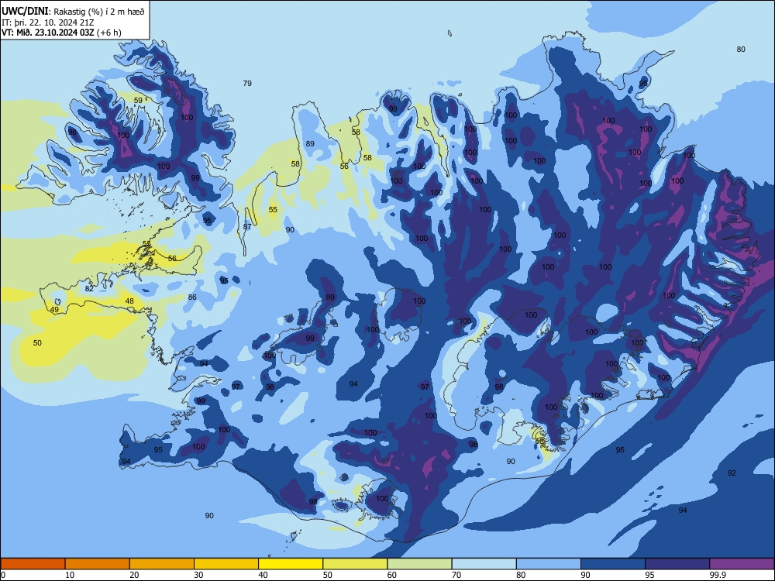
Task: Select the bright yellow 40–50 legend band
Action: (291, 564)
